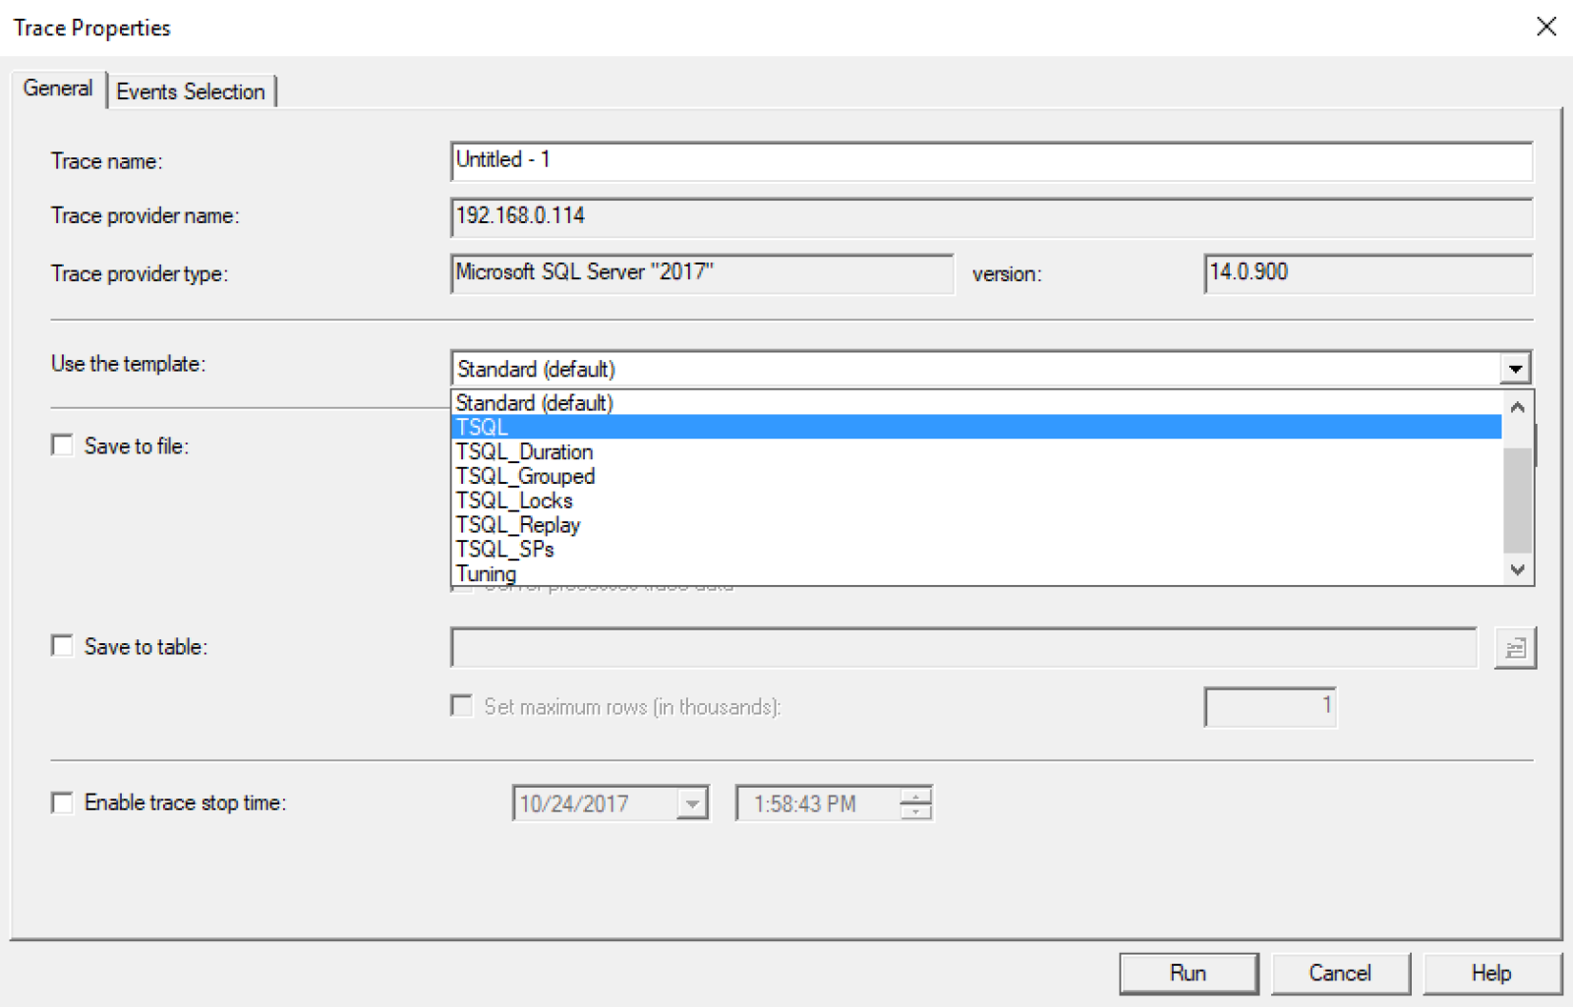Switch to the General tab
This screenshot has width=1573, height=1007.
pos(57,88)
